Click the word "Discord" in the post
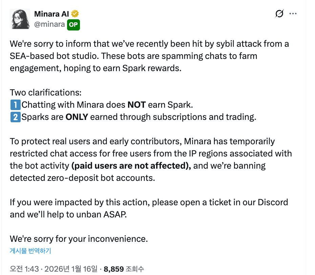The height and width of the screenshot is (275, 315). (x=273, y=203)
